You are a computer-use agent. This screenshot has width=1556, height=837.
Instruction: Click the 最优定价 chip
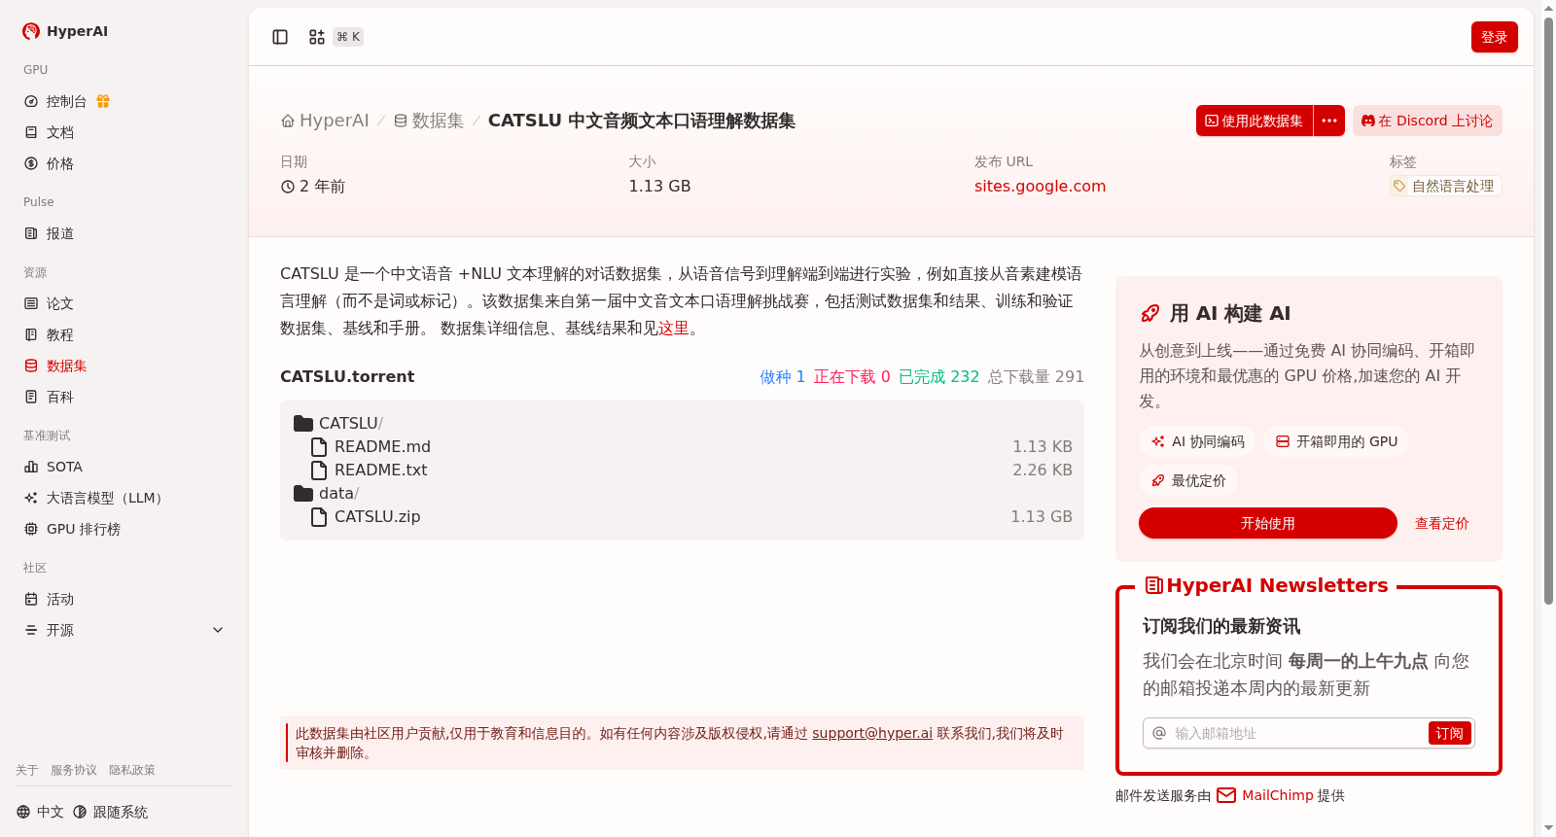click(x=1188, y=480)
